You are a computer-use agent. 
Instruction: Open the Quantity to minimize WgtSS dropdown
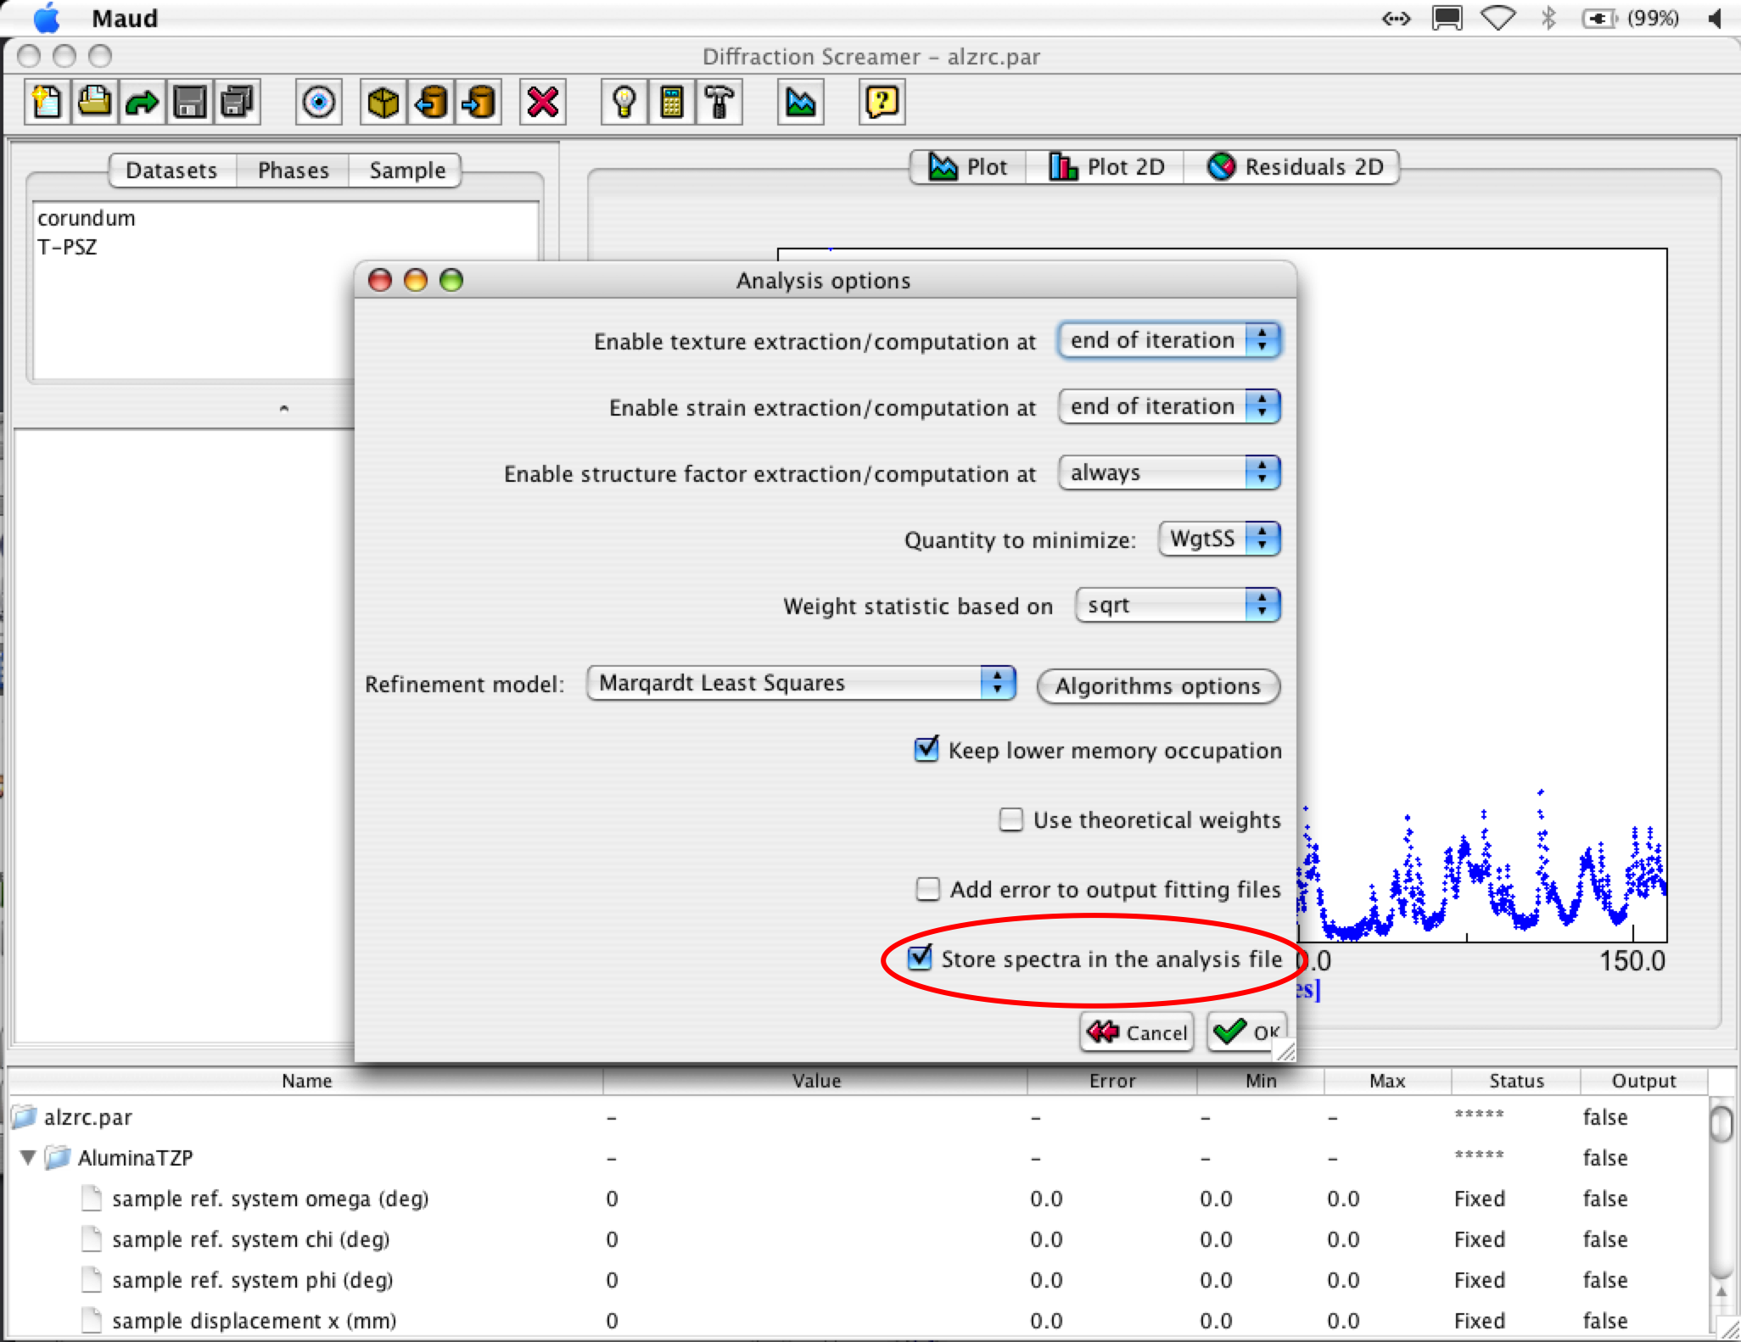(x=1218, y=540)
